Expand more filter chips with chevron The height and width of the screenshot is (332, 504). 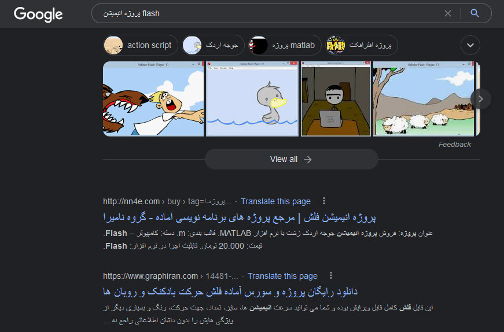(x=470, y=45)
